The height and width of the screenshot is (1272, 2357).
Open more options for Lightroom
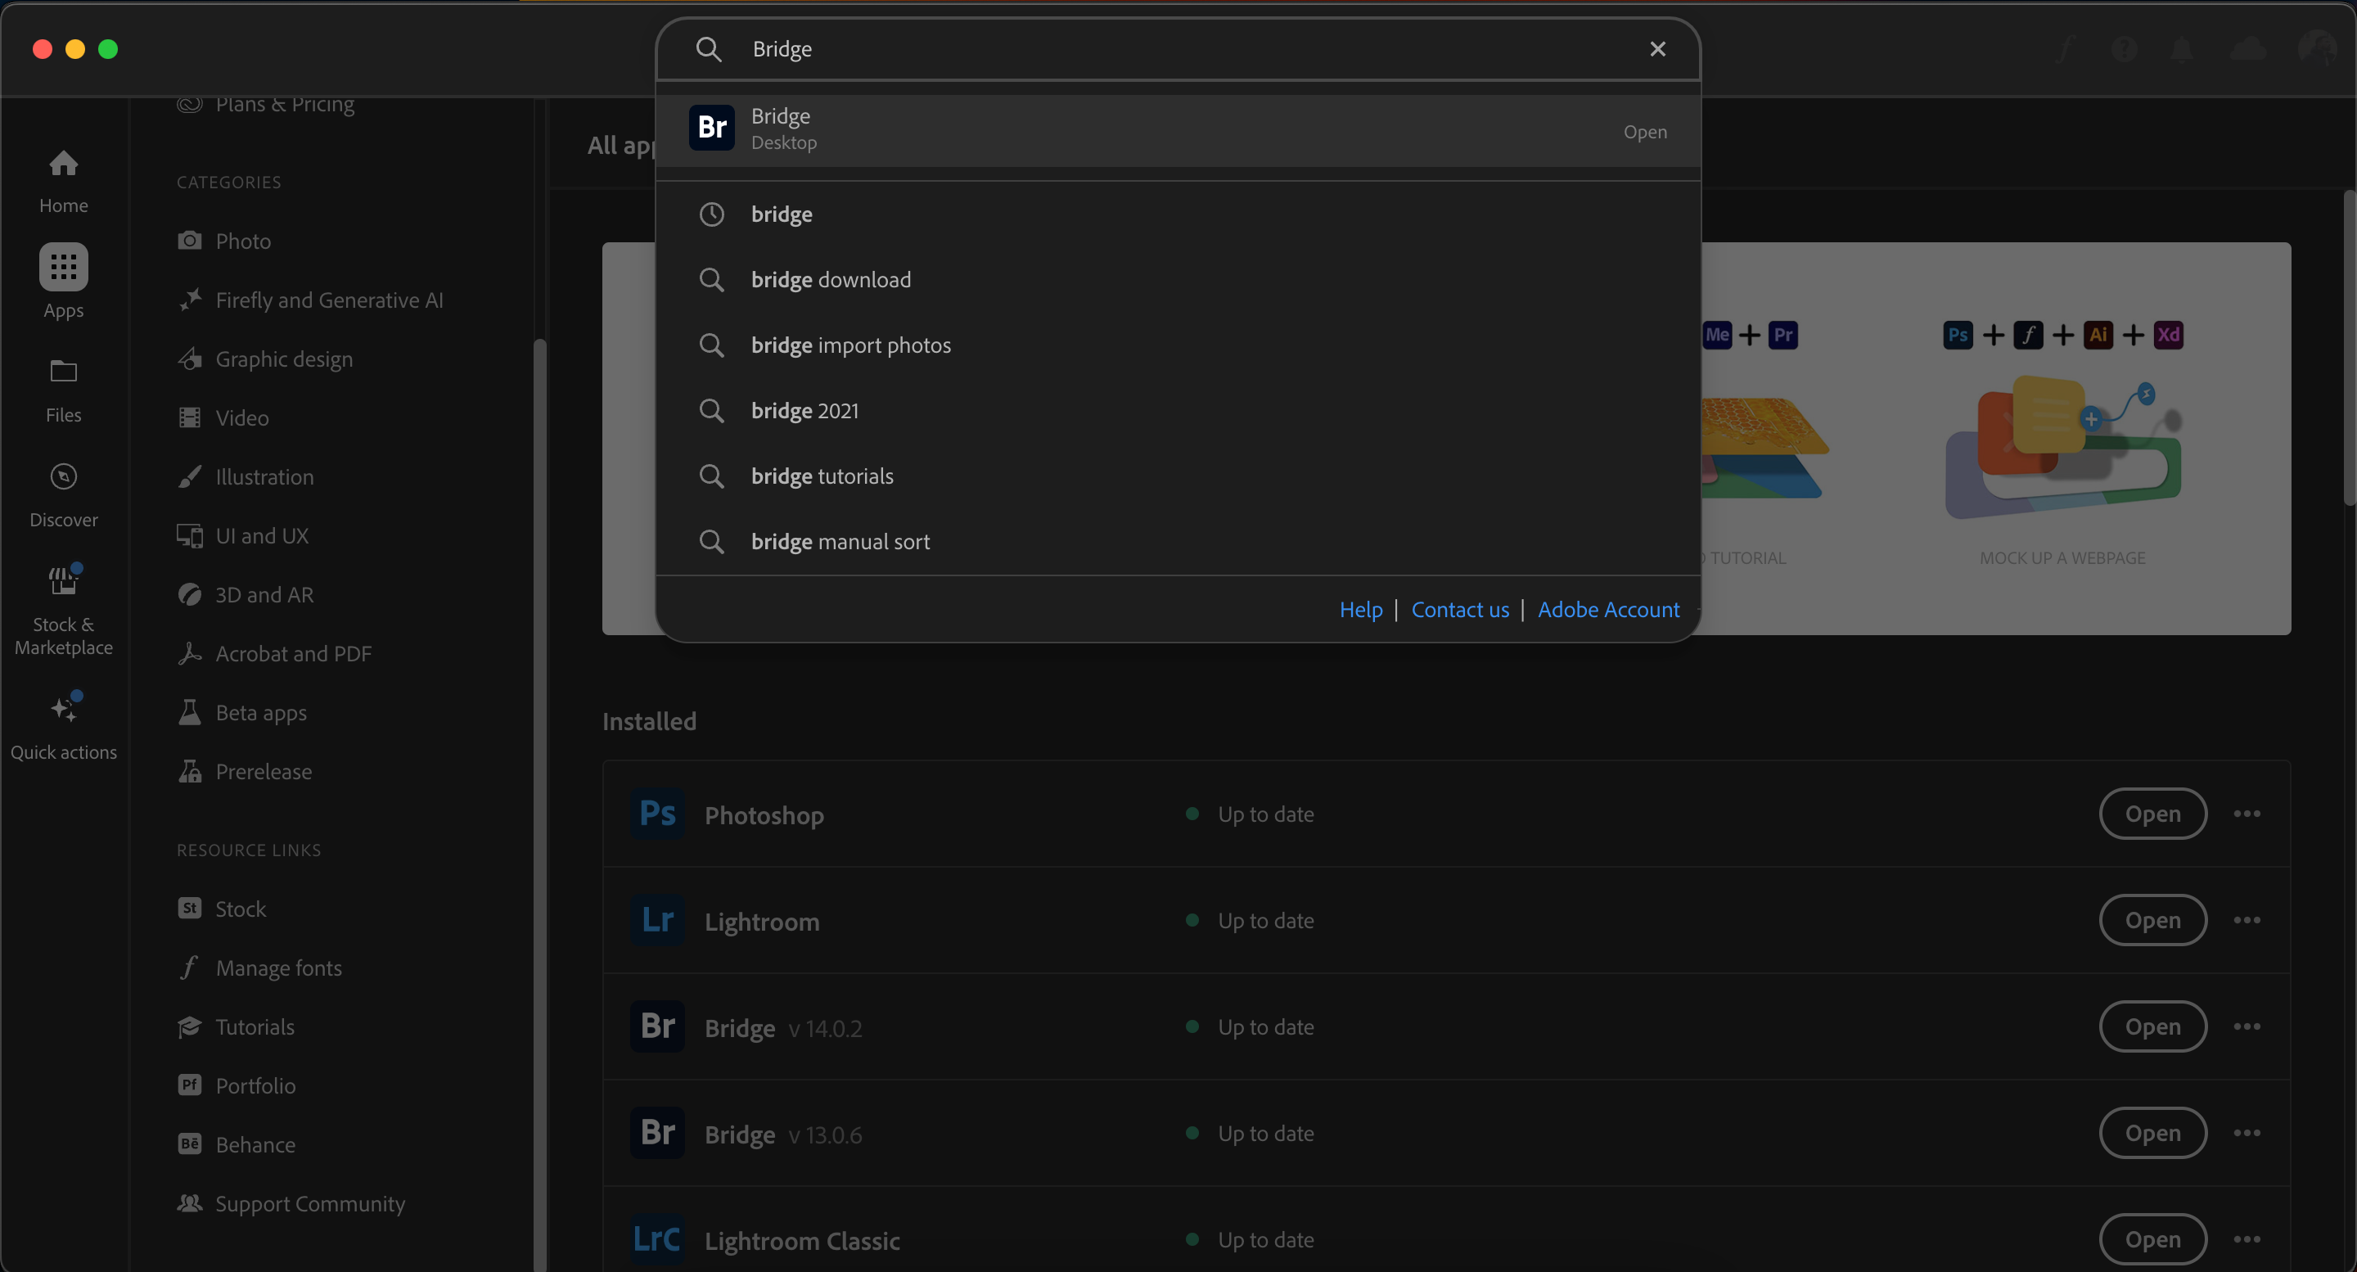[2249, 920]
